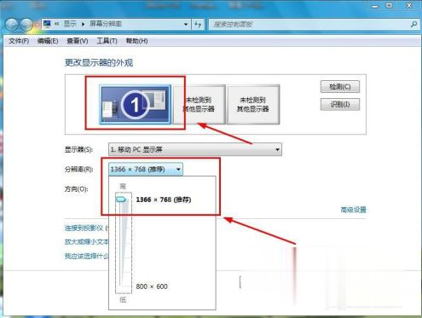
Task: Click the control panel icon in address bar
Action: tap(47, 24)
